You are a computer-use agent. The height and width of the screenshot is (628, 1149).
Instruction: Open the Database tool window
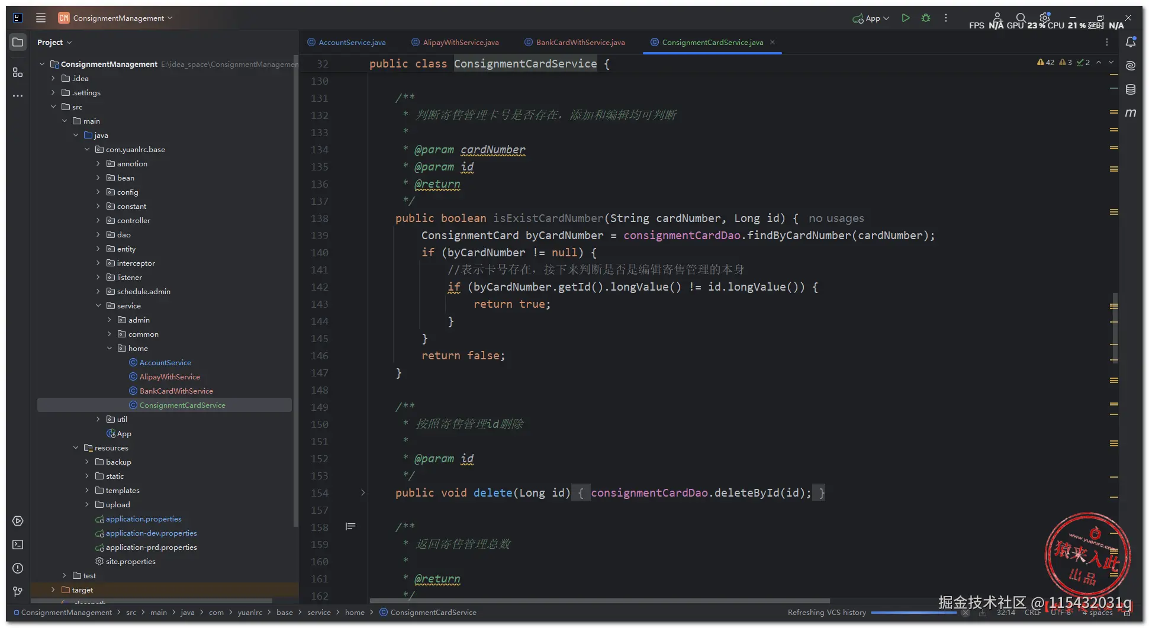click(x=1131, y=89)
